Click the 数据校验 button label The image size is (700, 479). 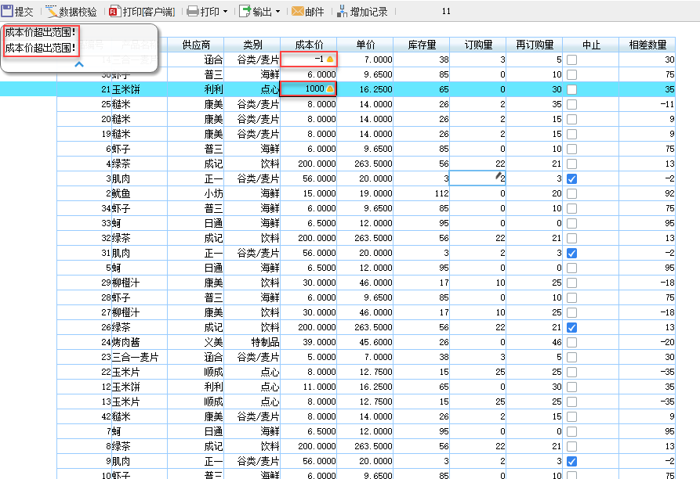click(78, 12)
